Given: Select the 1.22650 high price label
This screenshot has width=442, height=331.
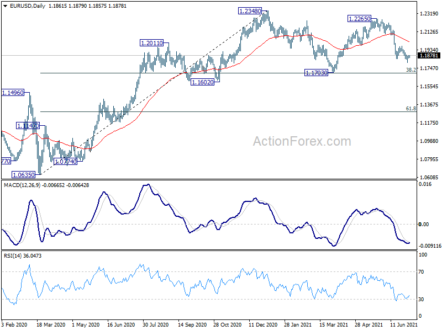Looking at the screenshot, I should 360,19.
